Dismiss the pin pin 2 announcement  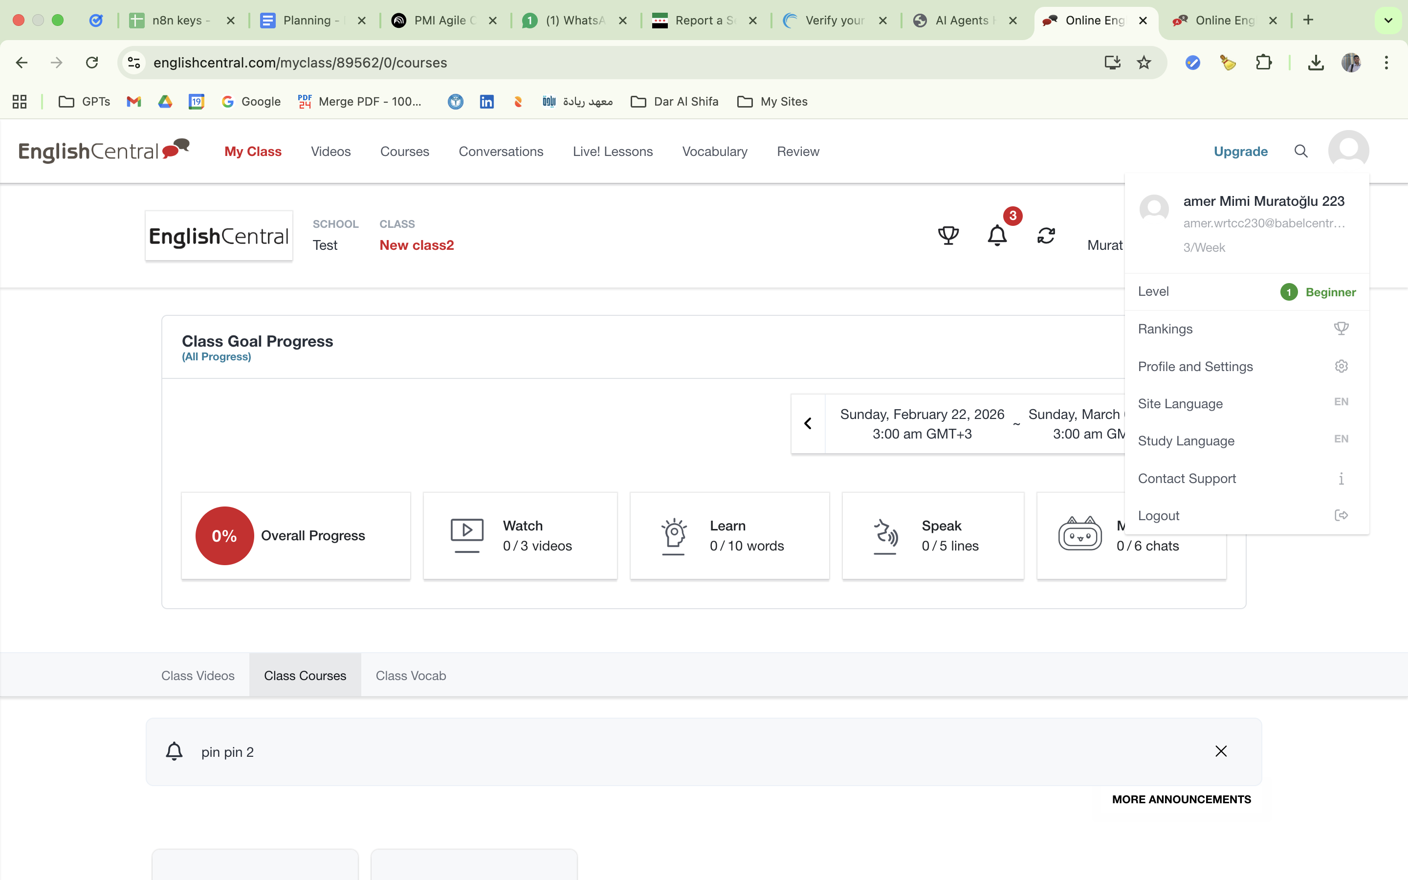[1221, 751]
